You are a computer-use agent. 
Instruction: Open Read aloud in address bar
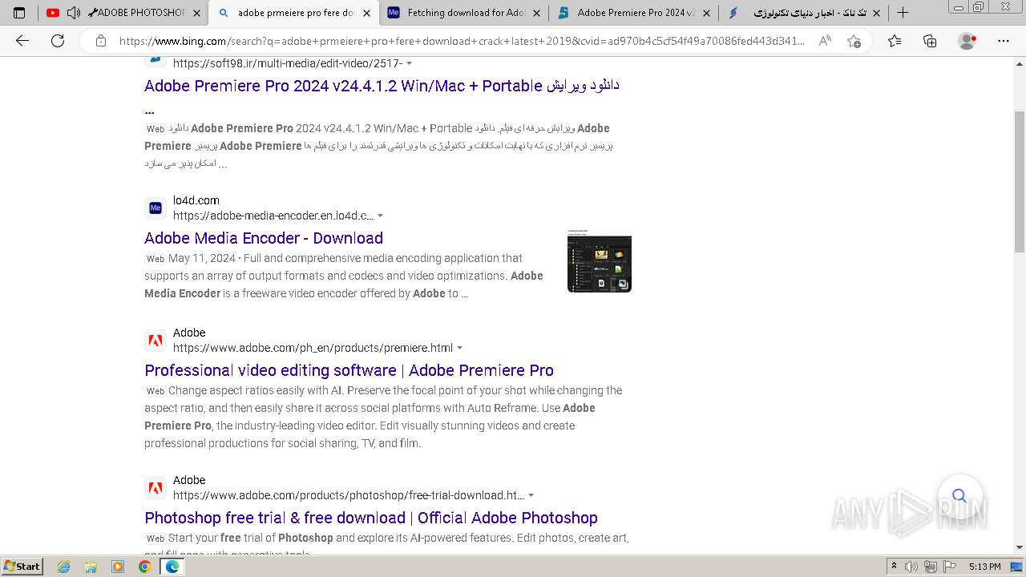tap(825, 41)
